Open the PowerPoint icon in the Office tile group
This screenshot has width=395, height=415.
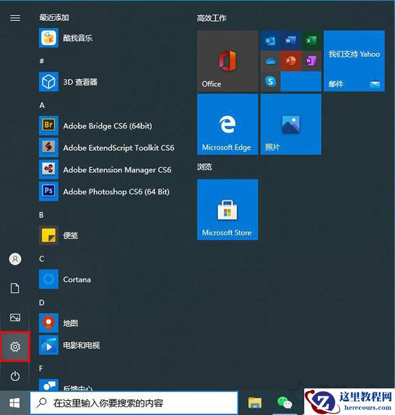(291, 61)
